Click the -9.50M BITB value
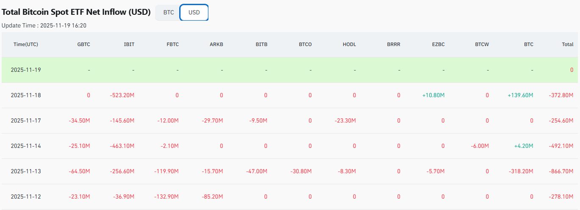This screenshot has width=580, height=210. (x=258, y=121)
